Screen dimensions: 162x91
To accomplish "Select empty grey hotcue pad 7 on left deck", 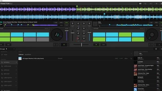I will pyautogui.click(x=30, y=39).
